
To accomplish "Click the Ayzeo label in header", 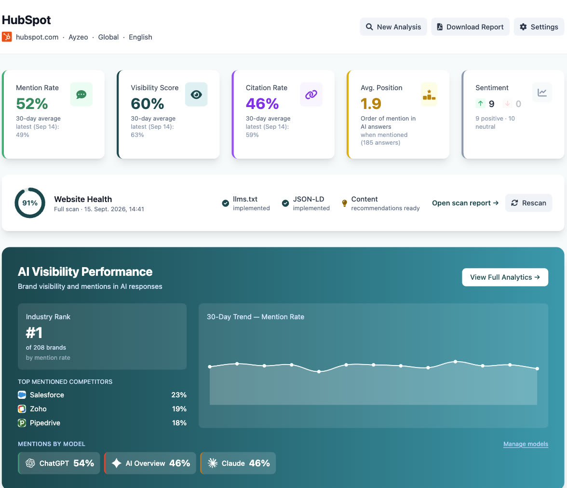I will (x=78, y=37).
